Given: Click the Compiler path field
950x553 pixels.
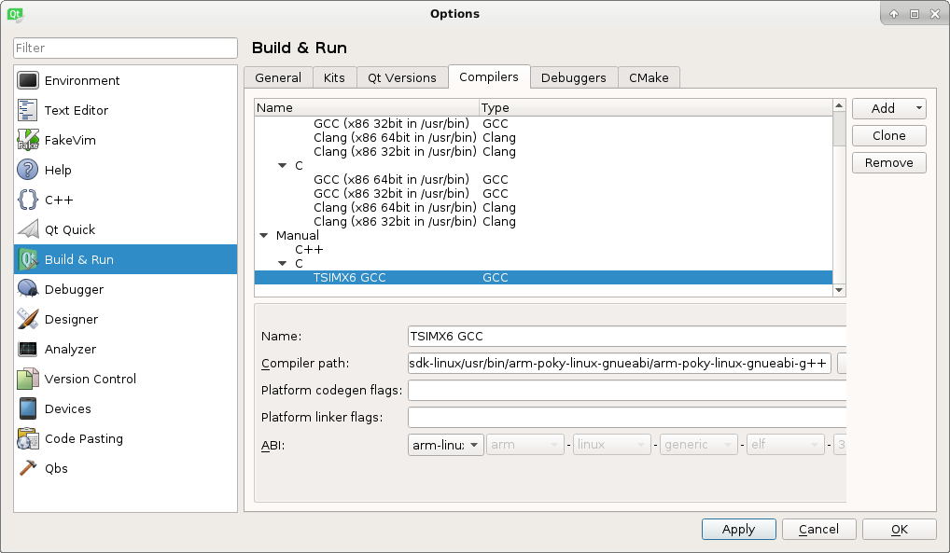Looking at the screenshot, I should point(620,364).
